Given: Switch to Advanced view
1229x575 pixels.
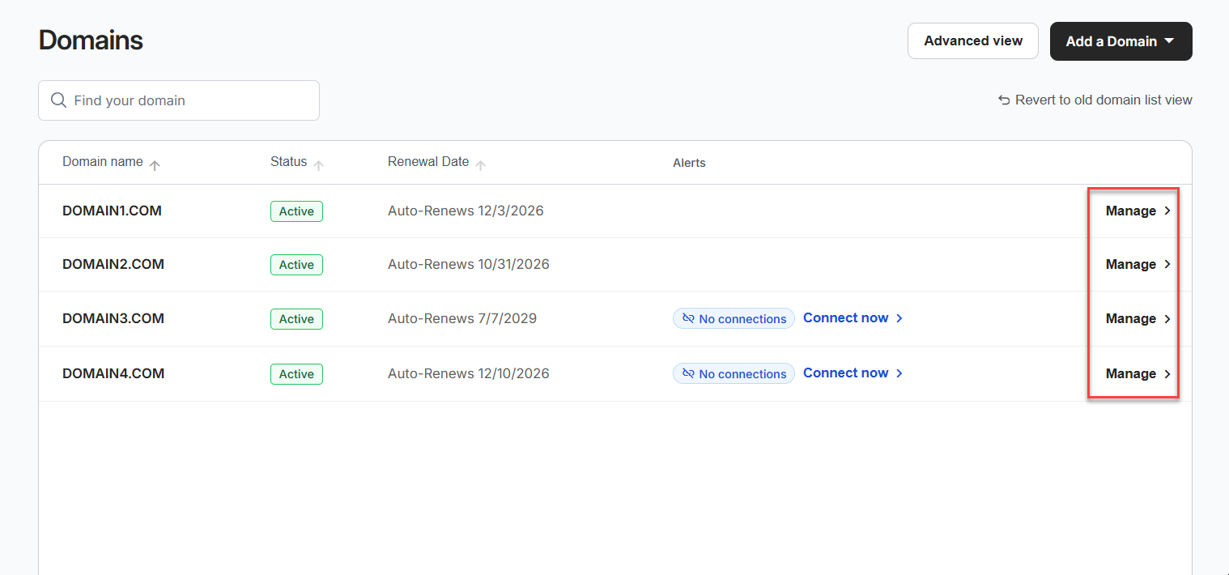Looking at the screenshot, I should 973,40.
